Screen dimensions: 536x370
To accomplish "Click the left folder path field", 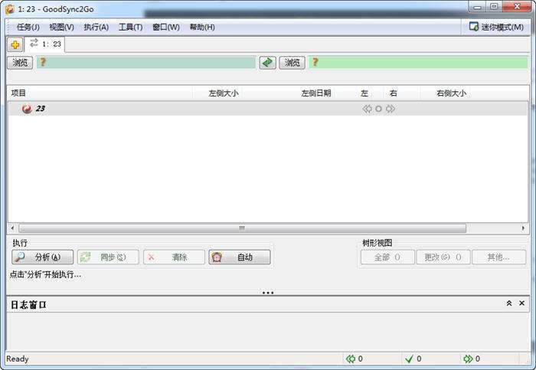I will pos(146,63).
